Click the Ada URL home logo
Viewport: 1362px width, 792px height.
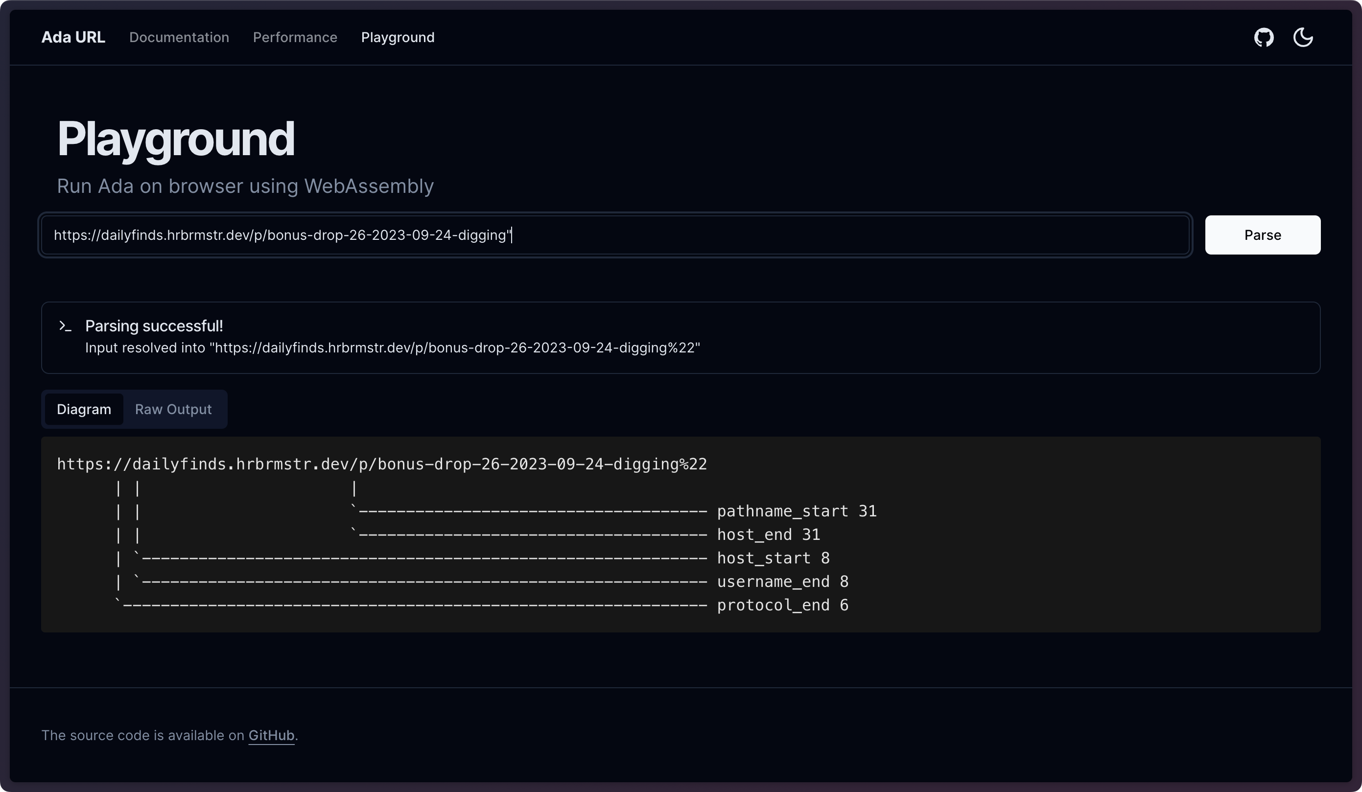(73, 37)
